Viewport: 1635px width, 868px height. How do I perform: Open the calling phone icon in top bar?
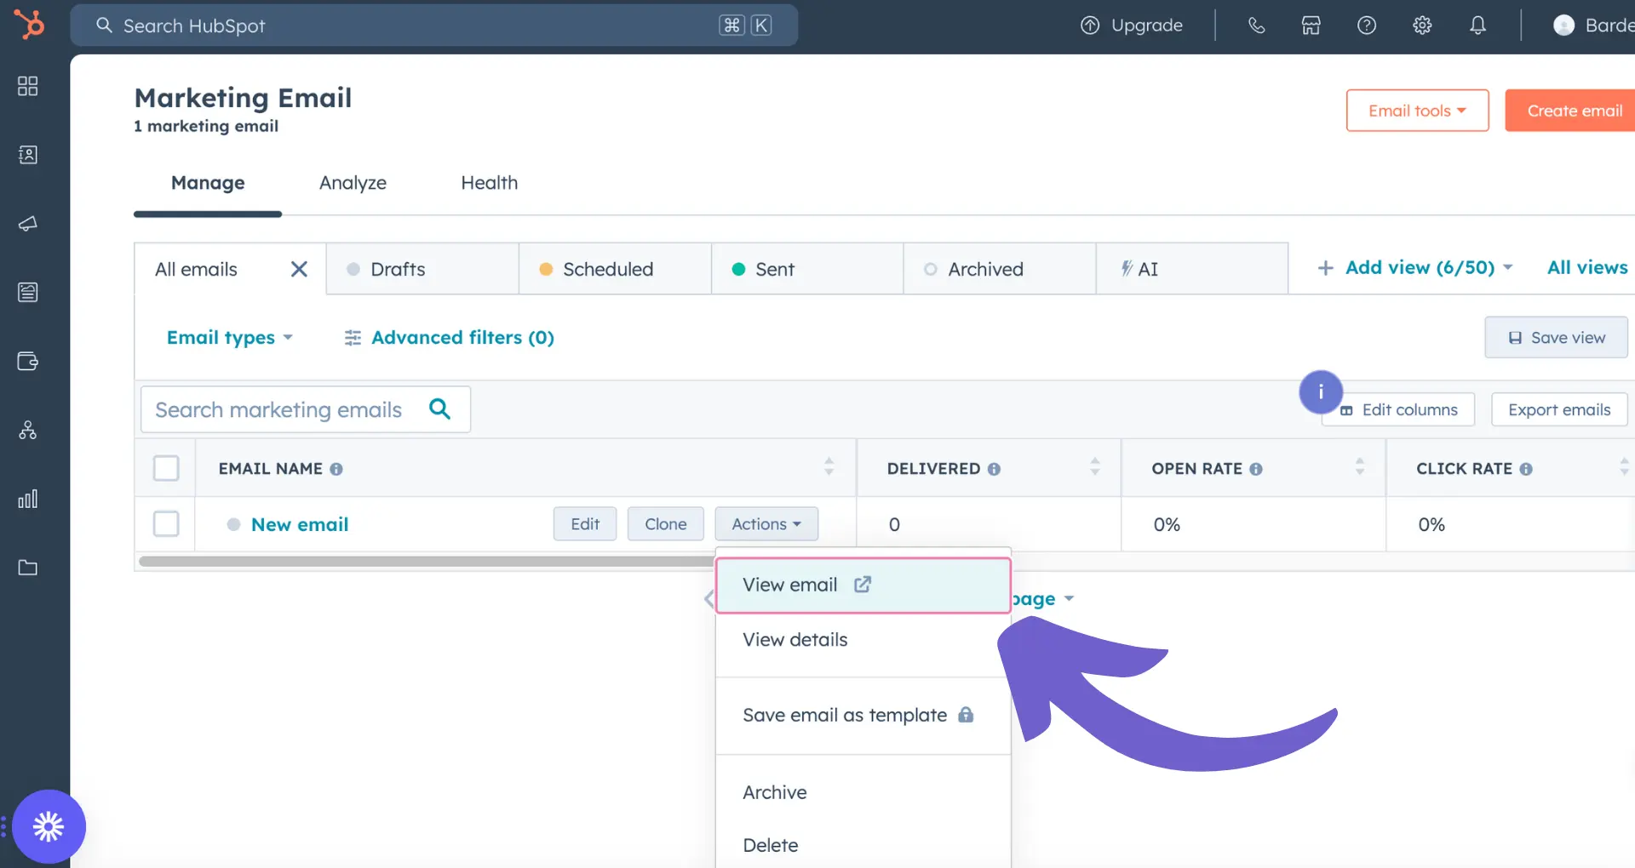coord(1256,26)
